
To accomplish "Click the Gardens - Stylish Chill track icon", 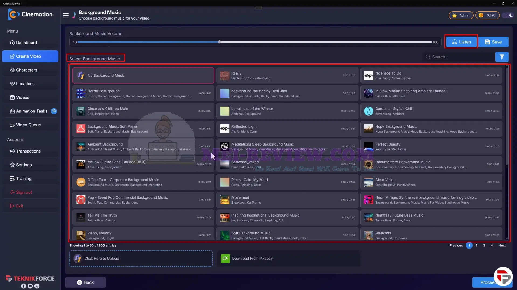I will tap(369, 111).
